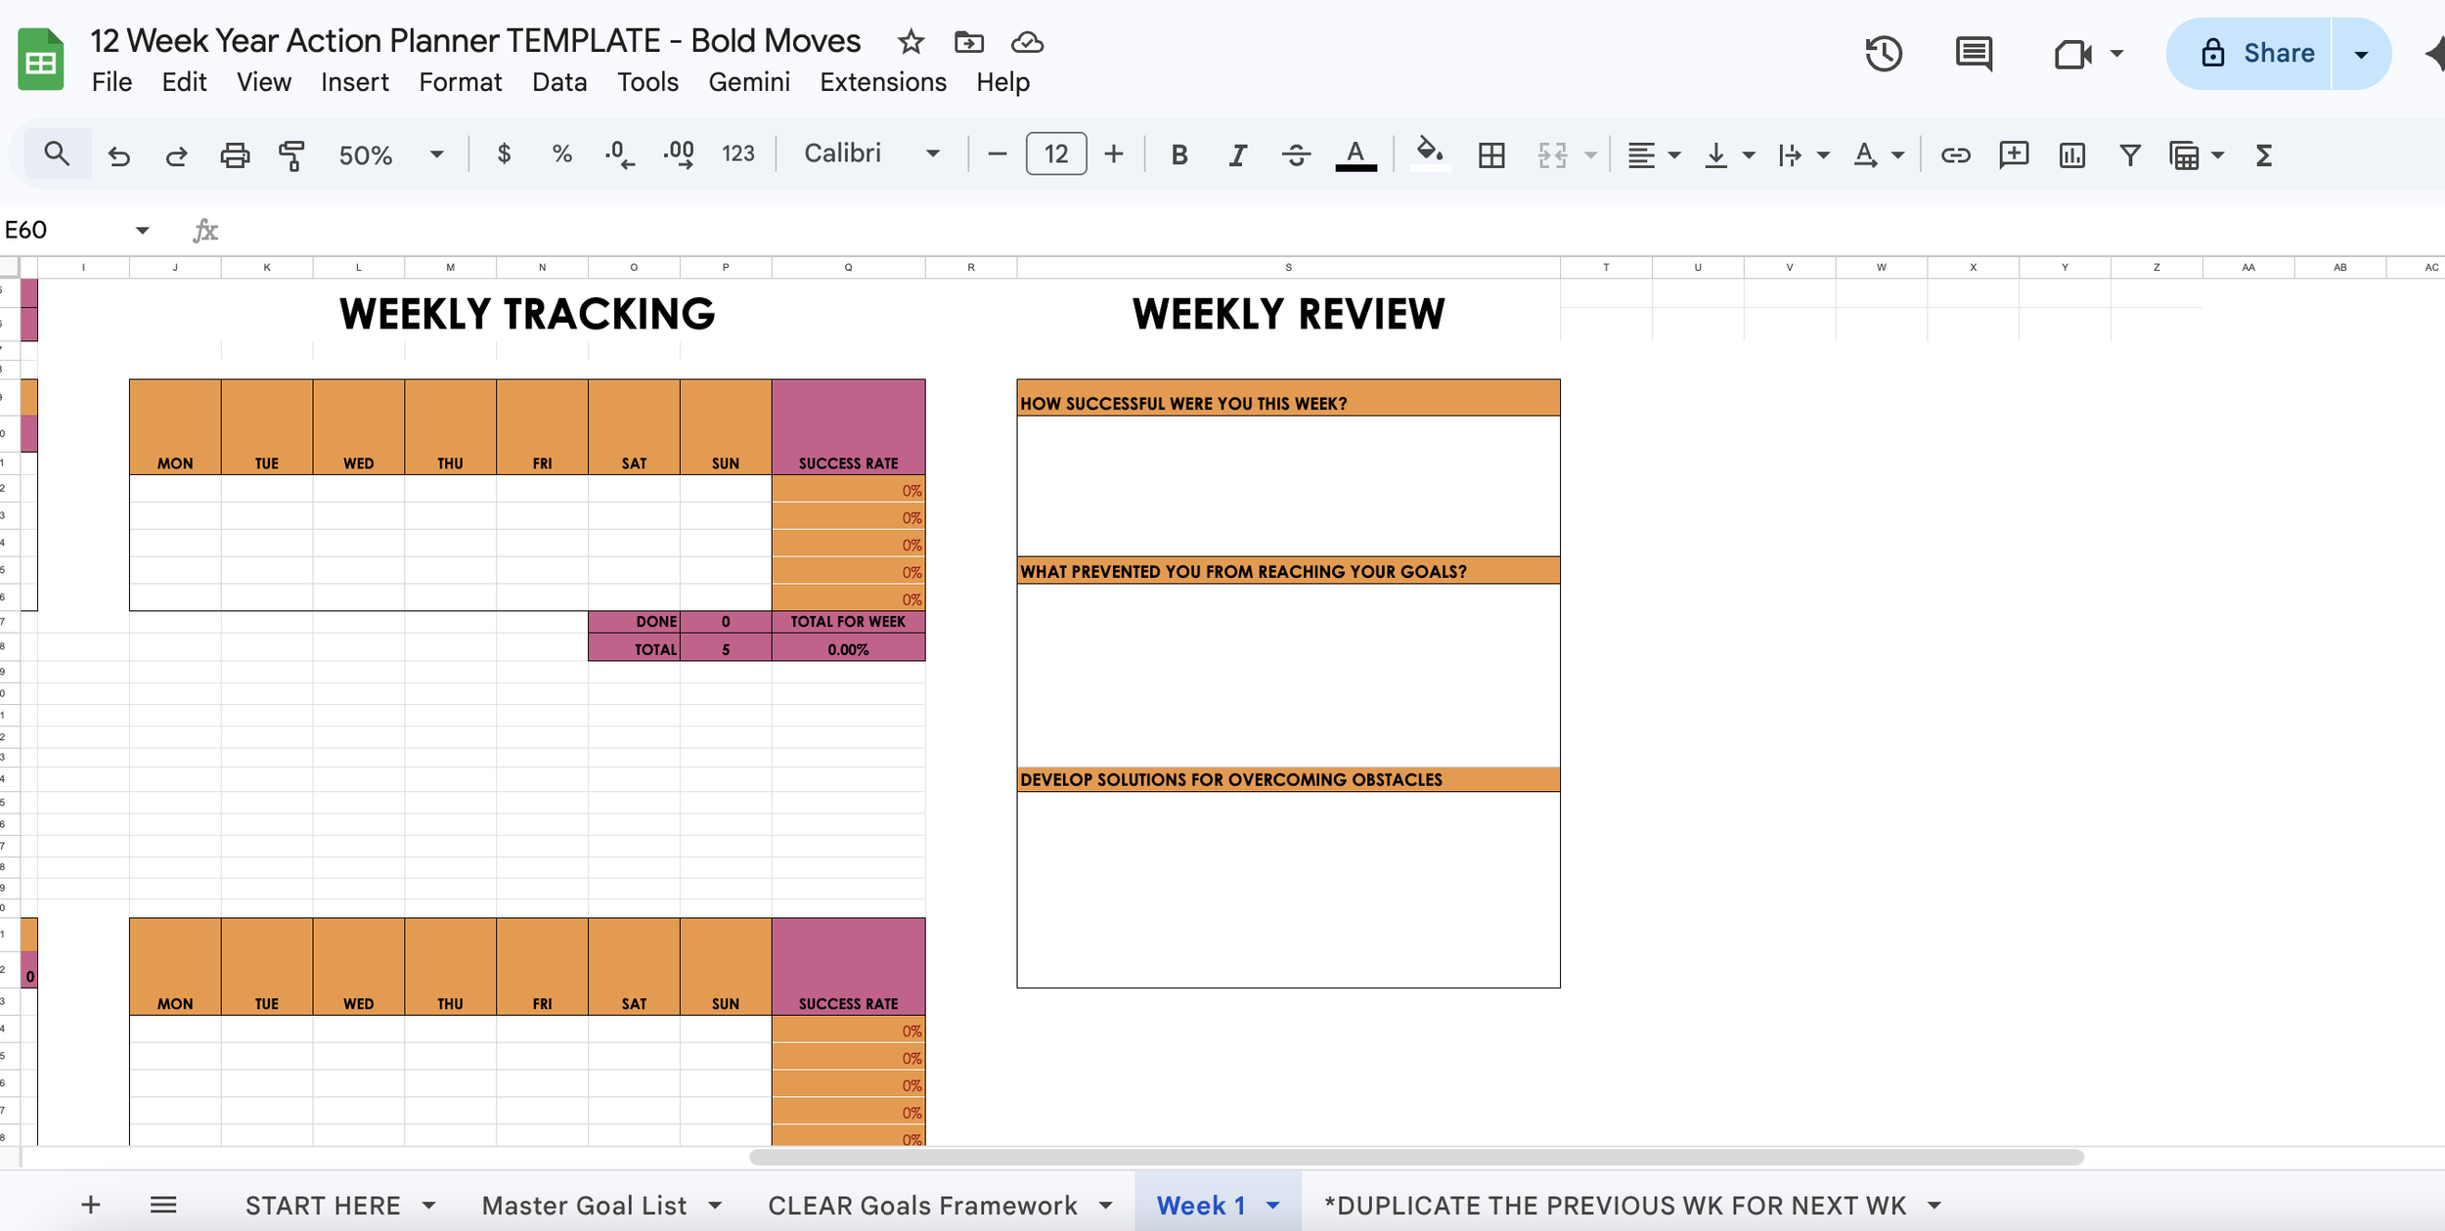Star this spreadsheet document
Screen dimensions: 2445x1231
(x=911, y=42)
